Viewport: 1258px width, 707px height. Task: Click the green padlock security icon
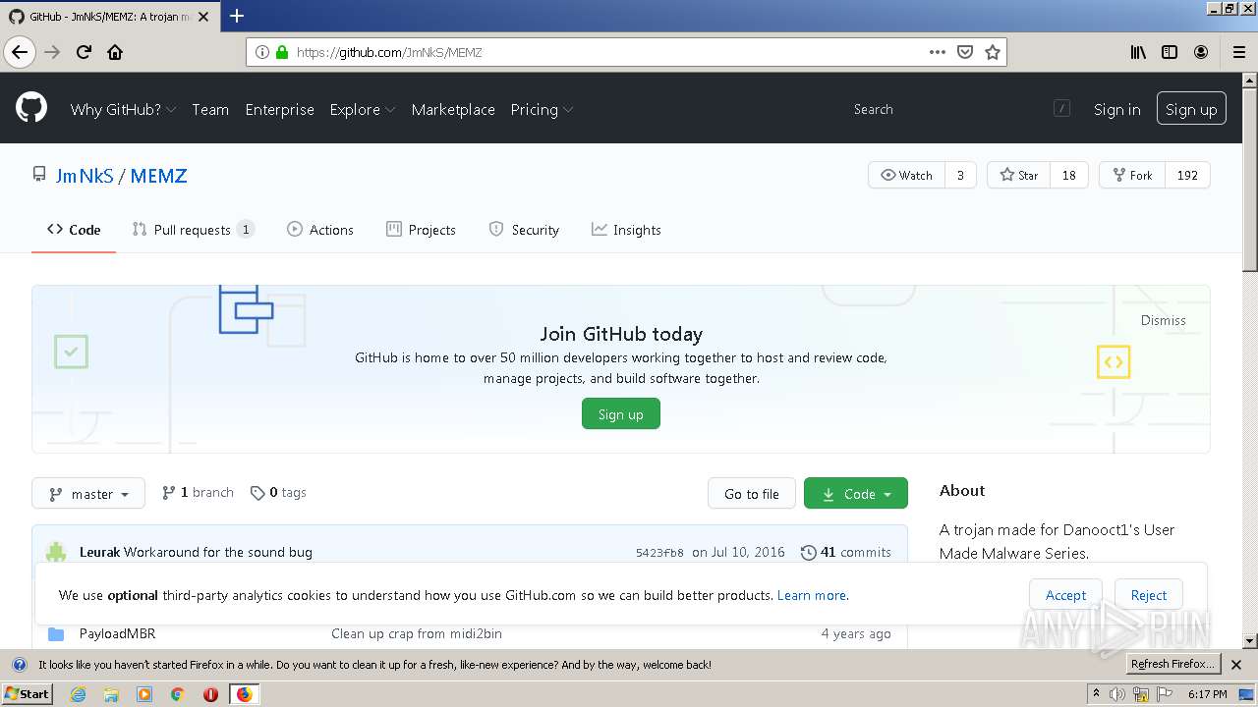coord(282,52)
